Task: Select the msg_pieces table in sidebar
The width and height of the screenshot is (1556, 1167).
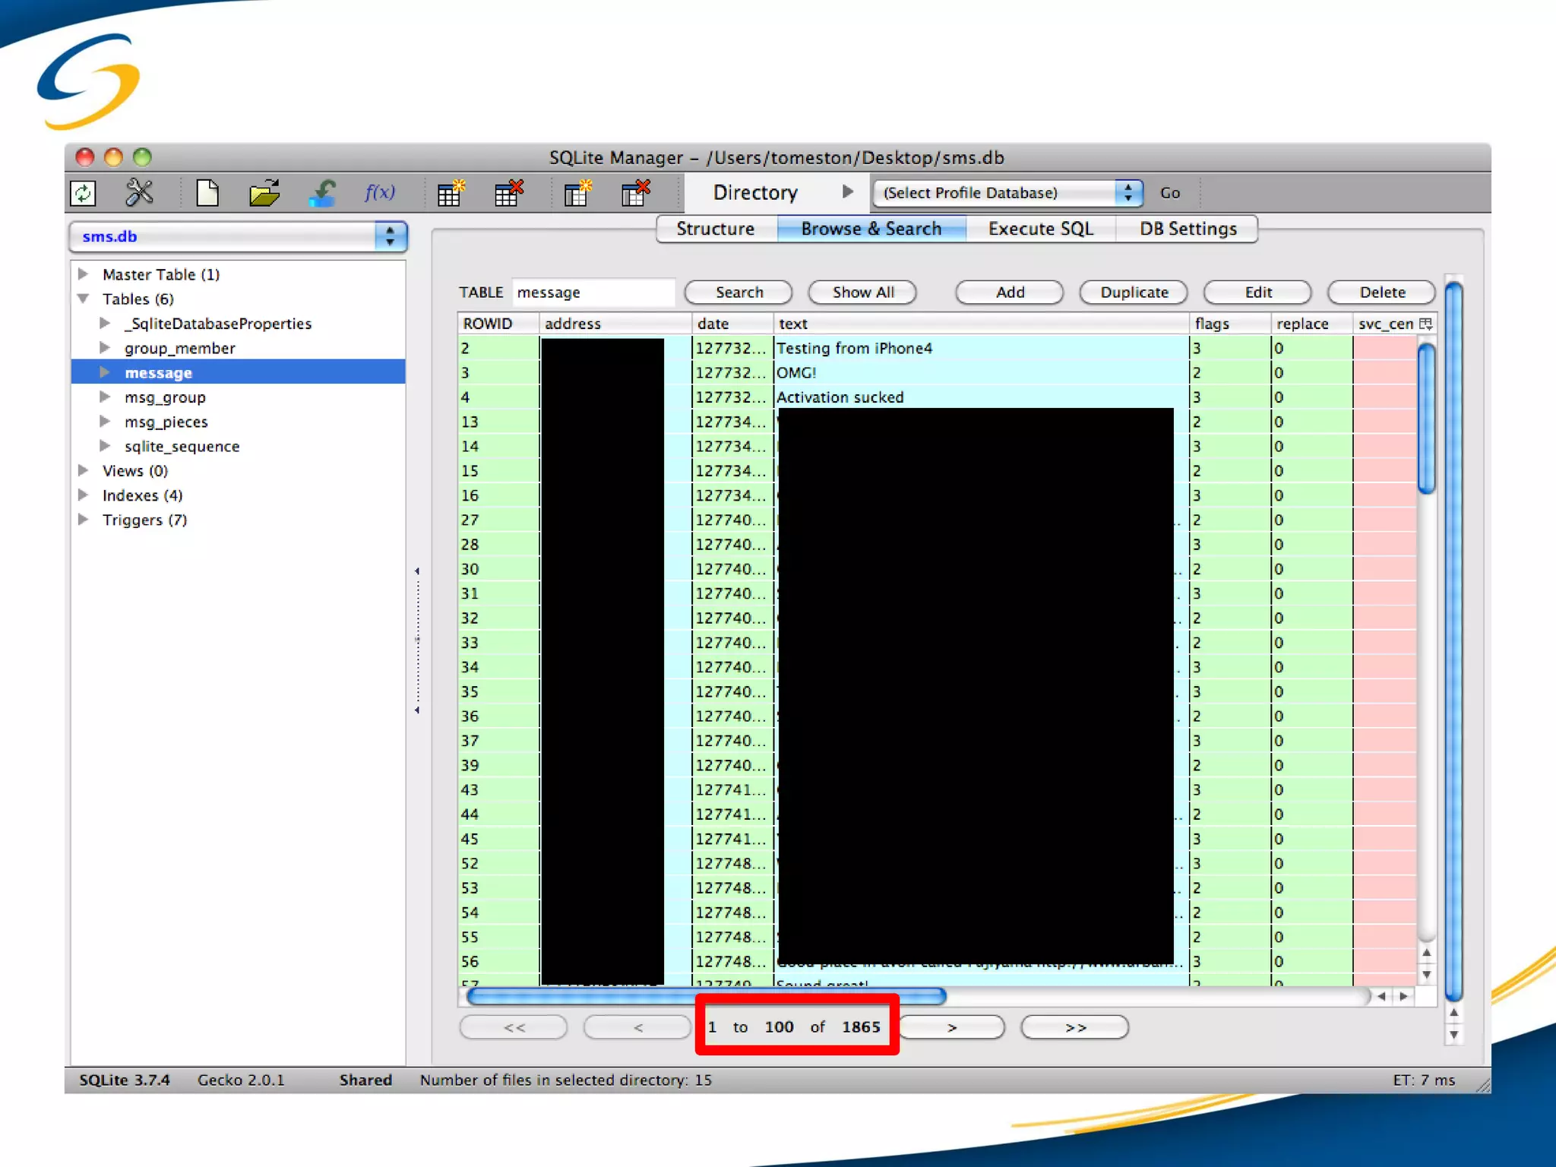Action: tap(166, 422)
